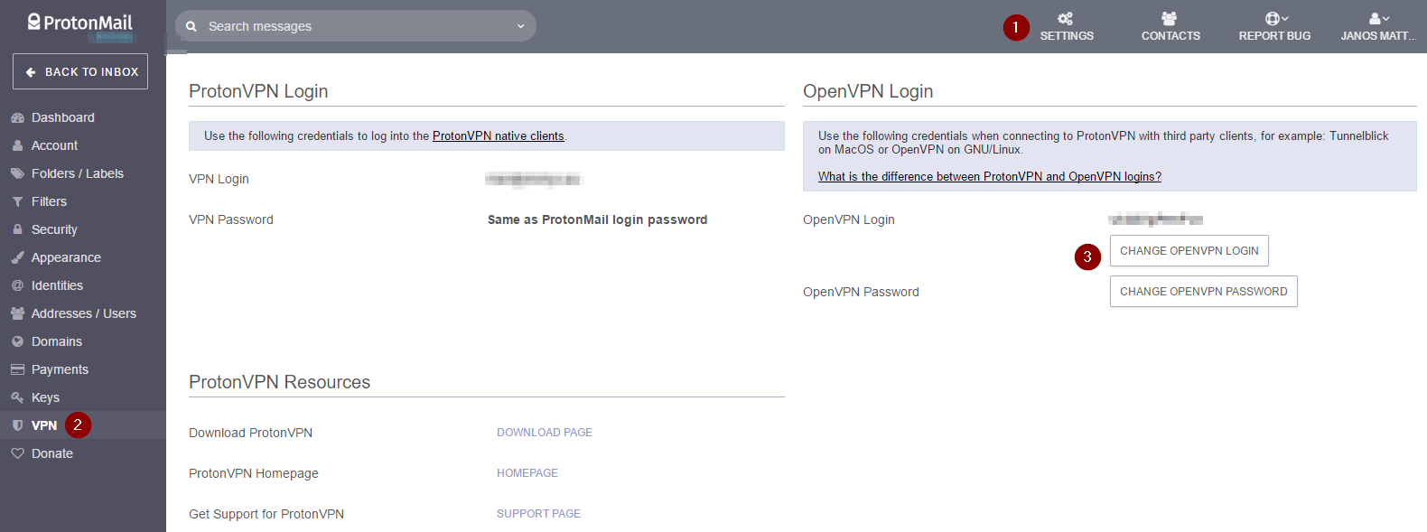Screen dimensions: 1427x532
Task: Click Settings in the top navigation
Action: click(x=1067, y=26)
